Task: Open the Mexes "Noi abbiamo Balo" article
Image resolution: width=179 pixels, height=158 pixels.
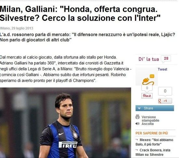Action: tap(154, 142)
